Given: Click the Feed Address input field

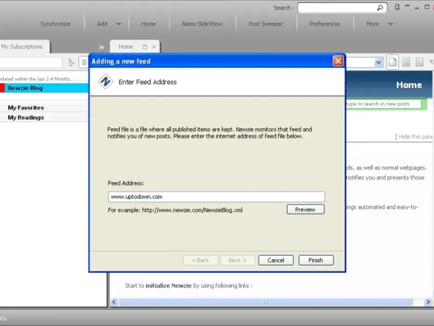Looking at the screenshot, I should [216, 197].
